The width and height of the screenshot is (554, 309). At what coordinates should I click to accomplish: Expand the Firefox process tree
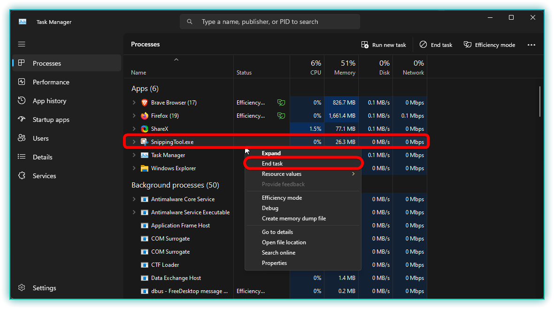coord(134,116)
